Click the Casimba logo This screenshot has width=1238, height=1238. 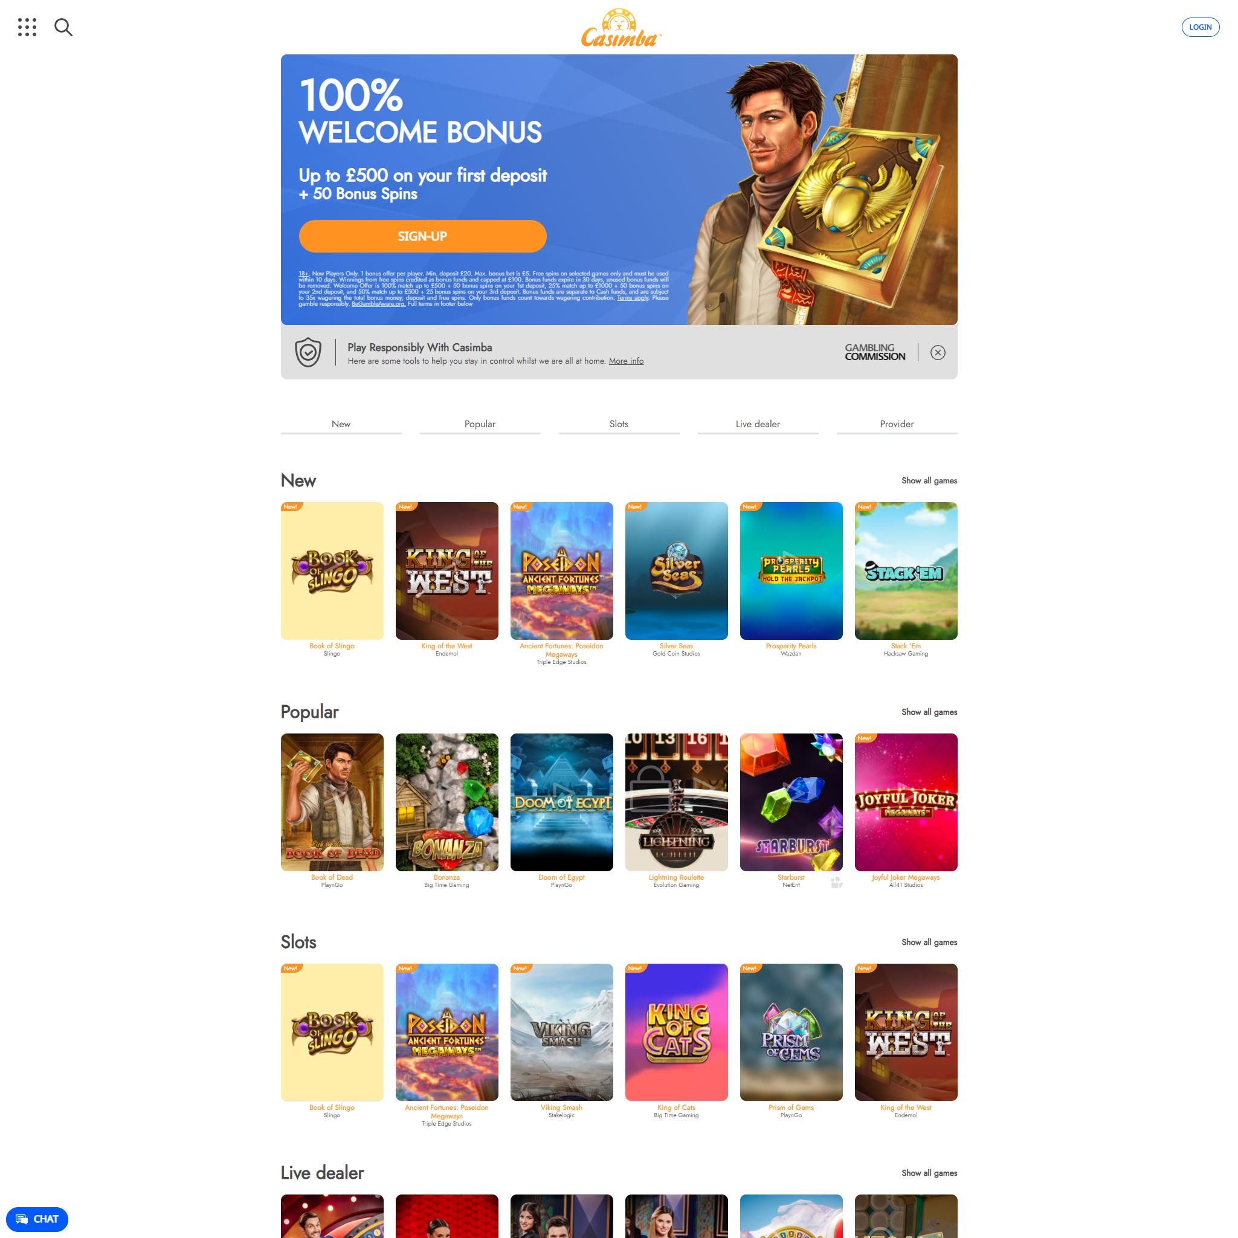pyautogui.click(x=620, y=28)
